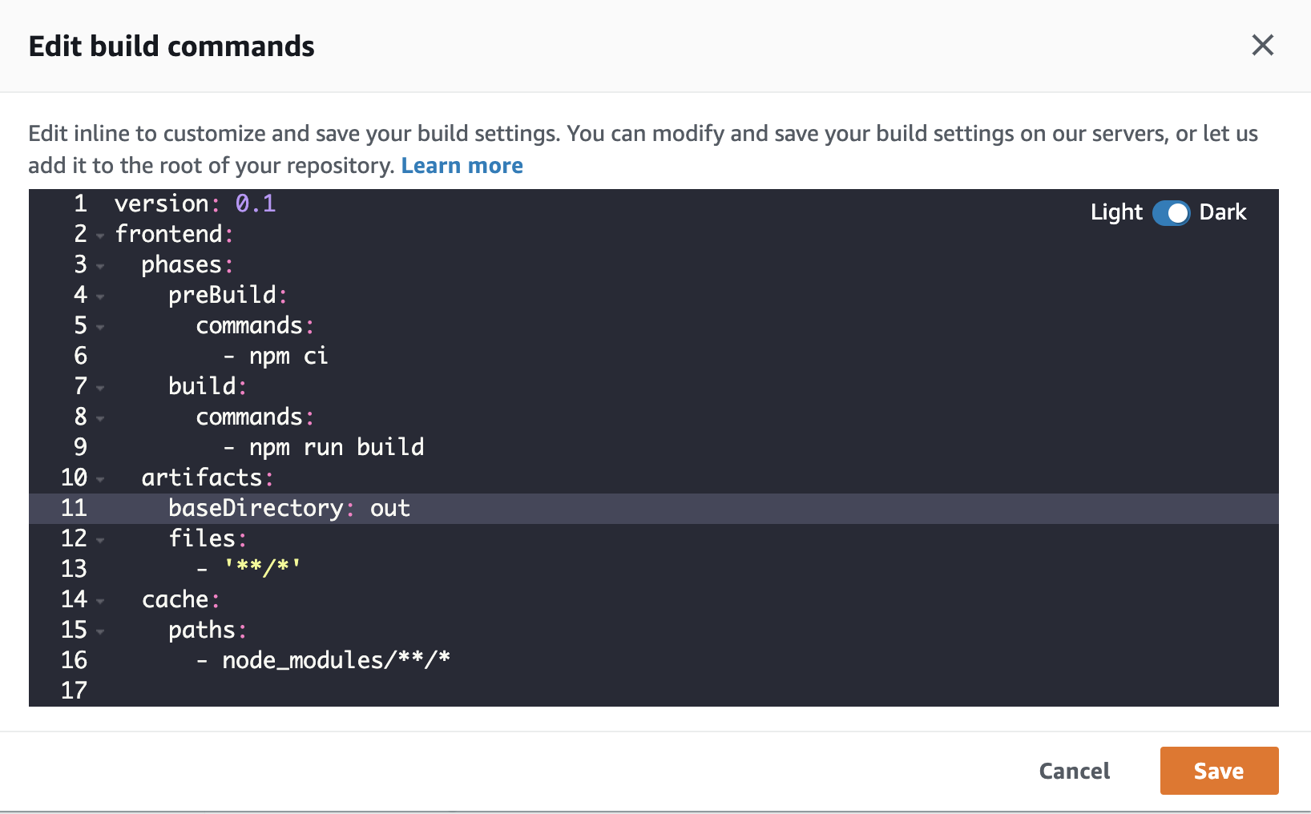Image resolution: width=1311 pixels, height=814 pixels.
Task: Open the Learn more link
Action: pos(462,166)
